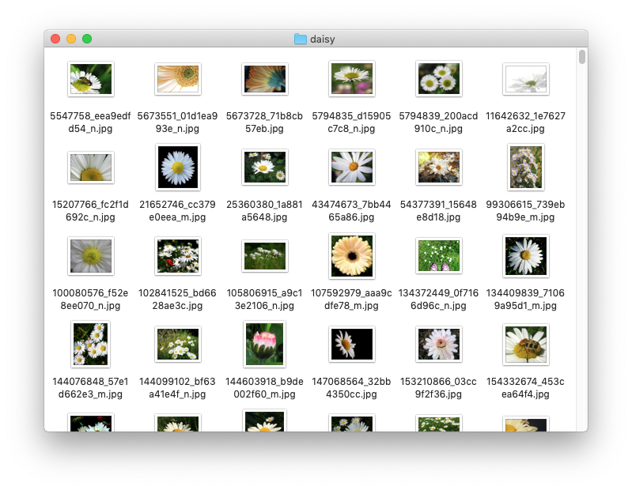
Task: Select the 107592979_aaa9cdfe78_m.jpg yellow flower image
Action: [x=352, y=256]
